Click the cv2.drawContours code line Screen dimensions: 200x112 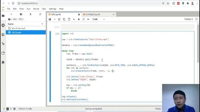click(93, 71)
